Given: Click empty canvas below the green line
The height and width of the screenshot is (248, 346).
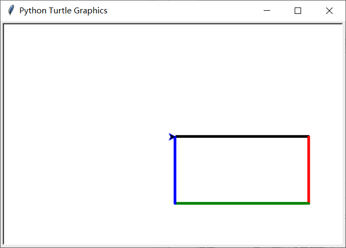Looking at the screenshot, I should click(241, 224).
